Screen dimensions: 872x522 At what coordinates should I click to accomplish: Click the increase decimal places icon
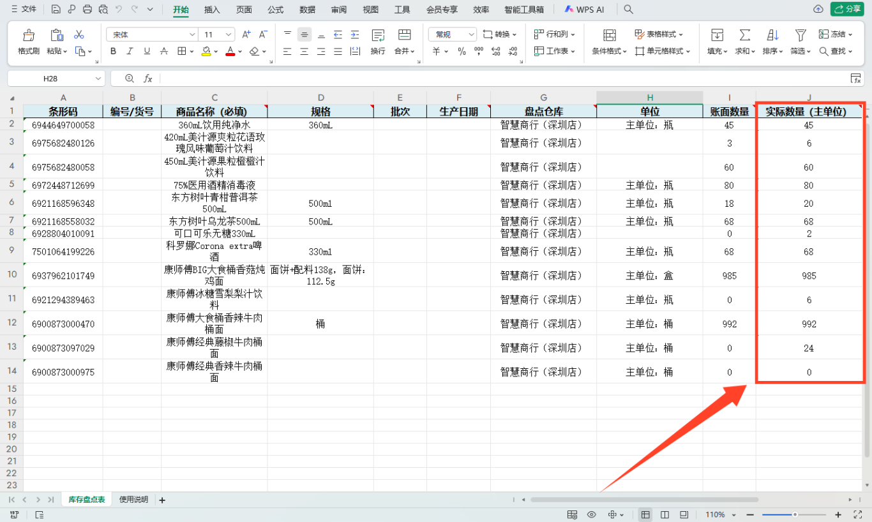496,51
